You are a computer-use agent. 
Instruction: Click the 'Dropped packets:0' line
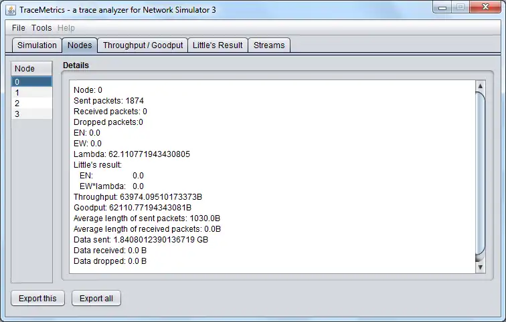coord(108,122)
